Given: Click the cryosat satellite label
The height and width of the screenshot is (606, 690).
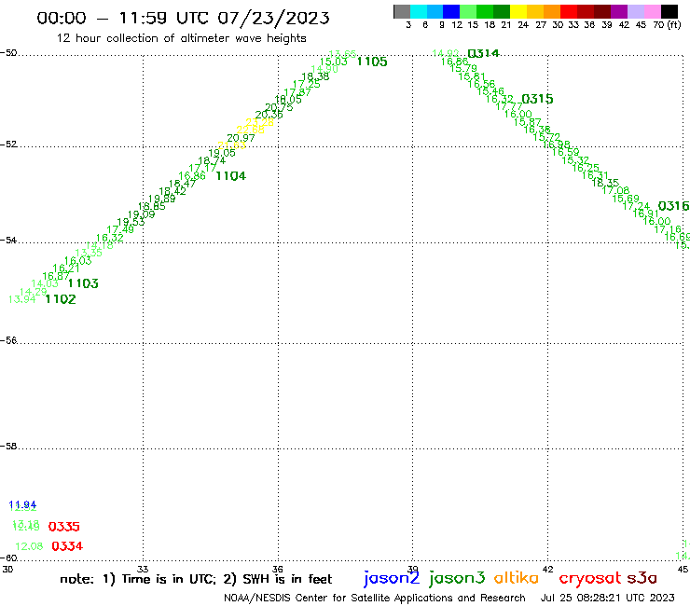Looking at the screenshot, I should coord(590,578).
